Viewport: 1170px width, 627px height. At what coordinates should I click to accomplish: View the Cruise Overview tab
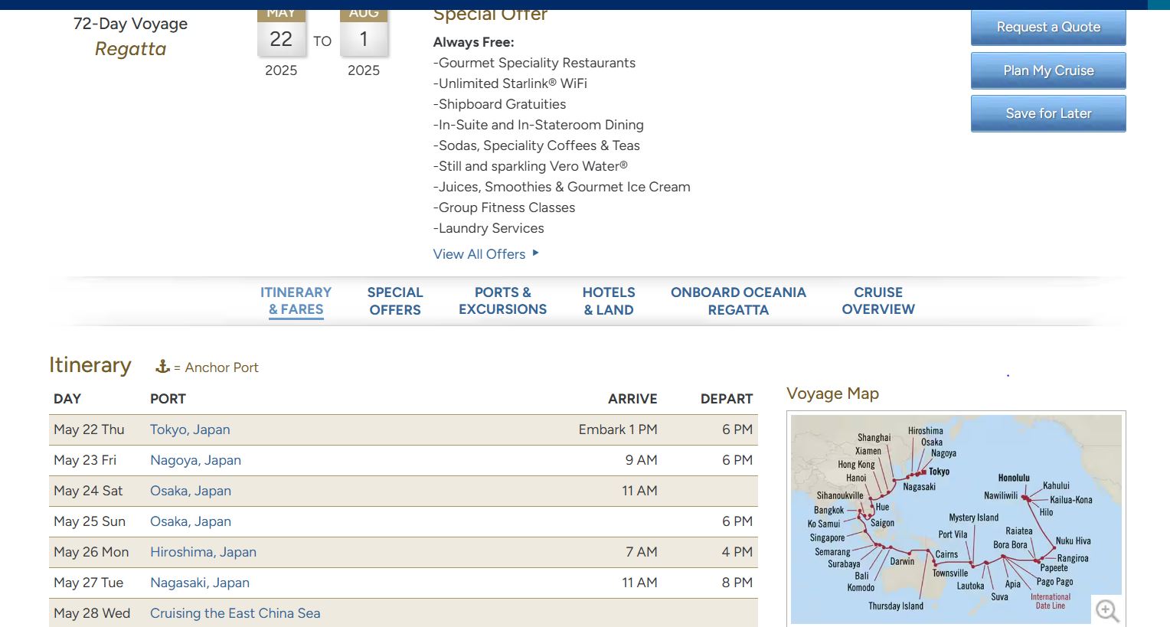(878, 301)
